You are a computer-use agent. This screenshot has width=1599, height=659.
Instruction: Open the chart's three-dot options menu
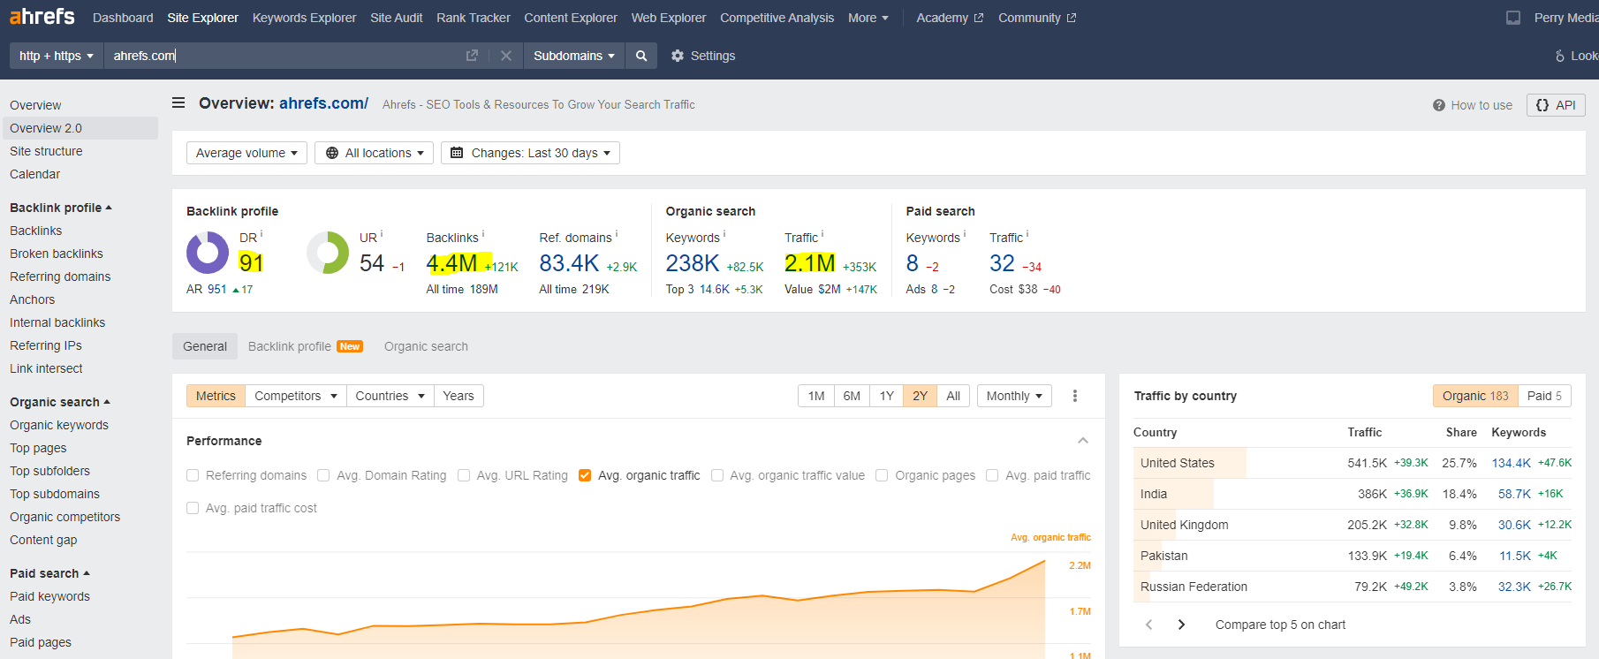1075,396
